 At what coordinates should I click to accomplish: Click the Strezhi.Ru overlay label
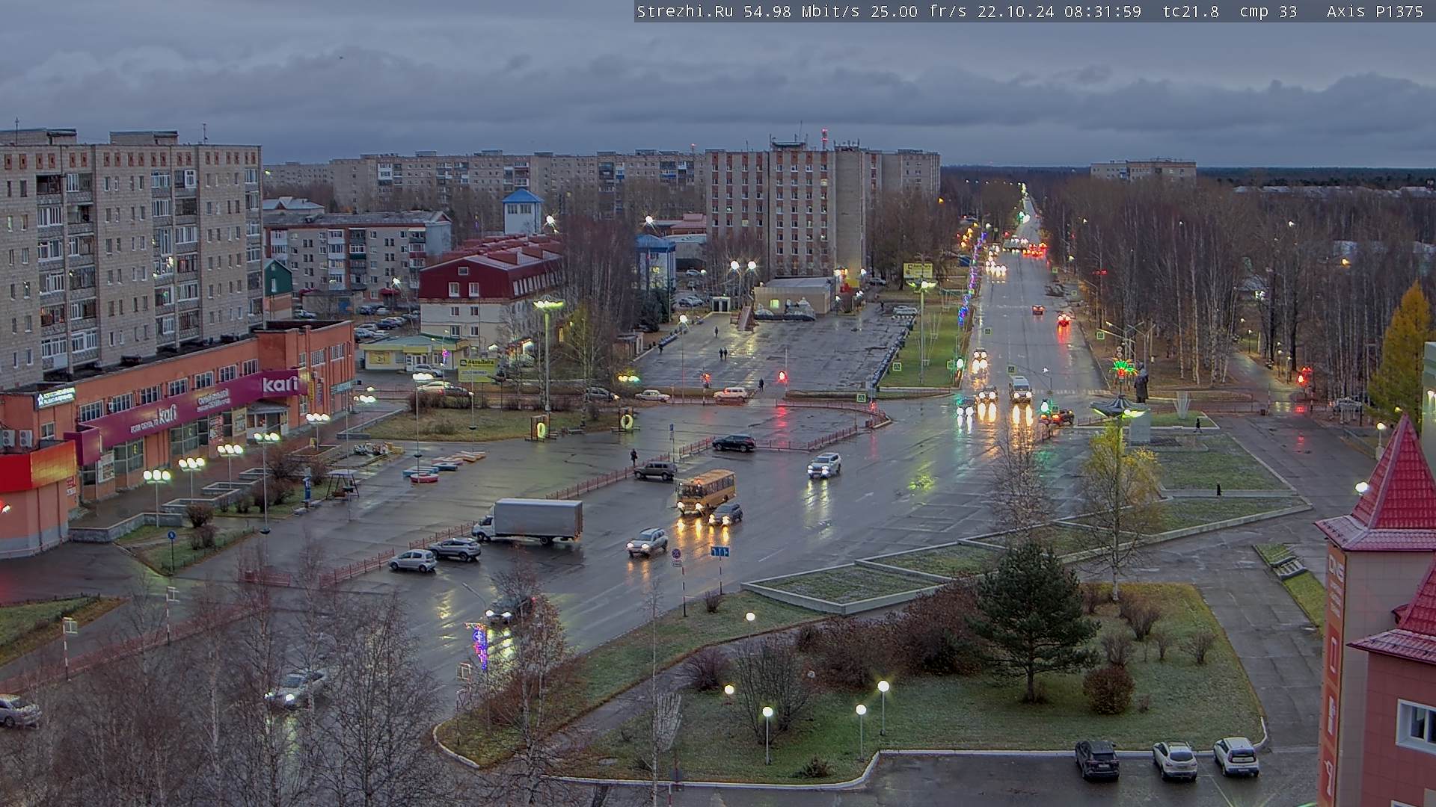(685, 11)
